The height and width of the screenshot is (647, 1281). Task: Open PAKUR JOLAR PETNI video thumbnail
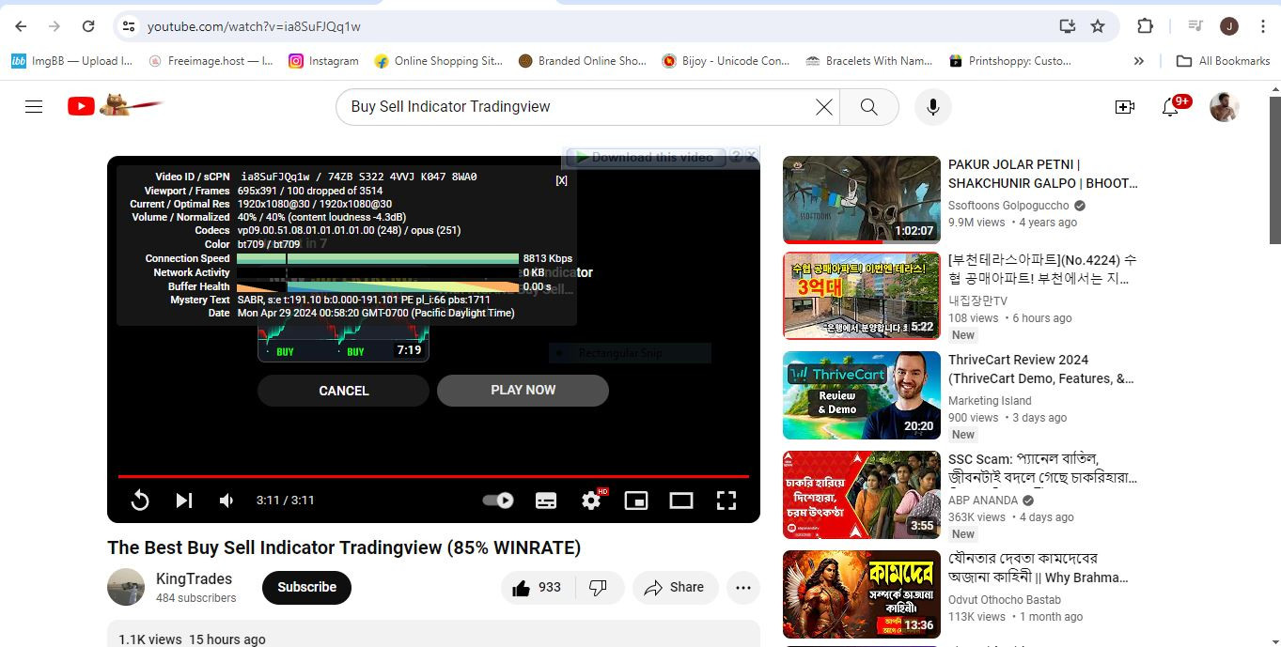862,200
